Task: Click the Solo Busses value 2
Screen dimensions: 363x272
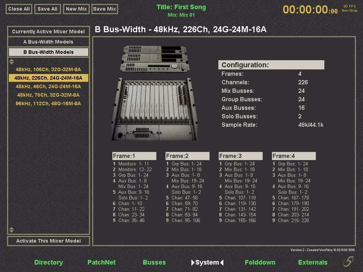Action: pyautogui.click(x=300, y=116)
